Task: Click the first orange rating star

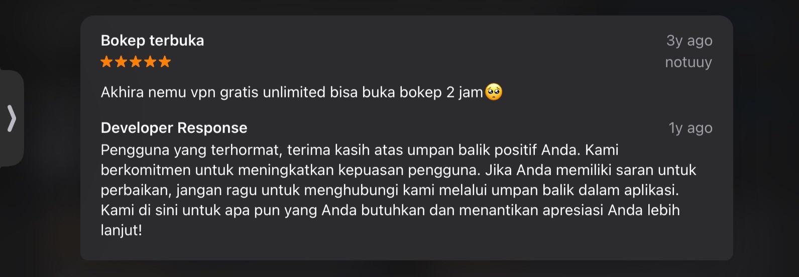Action: click(107, 62)
